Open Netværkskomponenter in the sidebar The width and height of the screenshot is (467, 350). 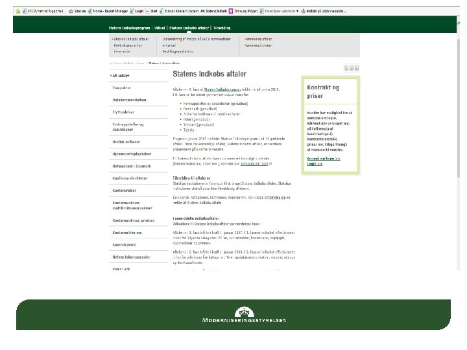coord(131,257)
